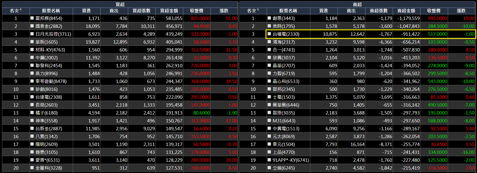Open stock 藥華藥(6446)
The image size is (477, 173).
(x=286, y=105)
